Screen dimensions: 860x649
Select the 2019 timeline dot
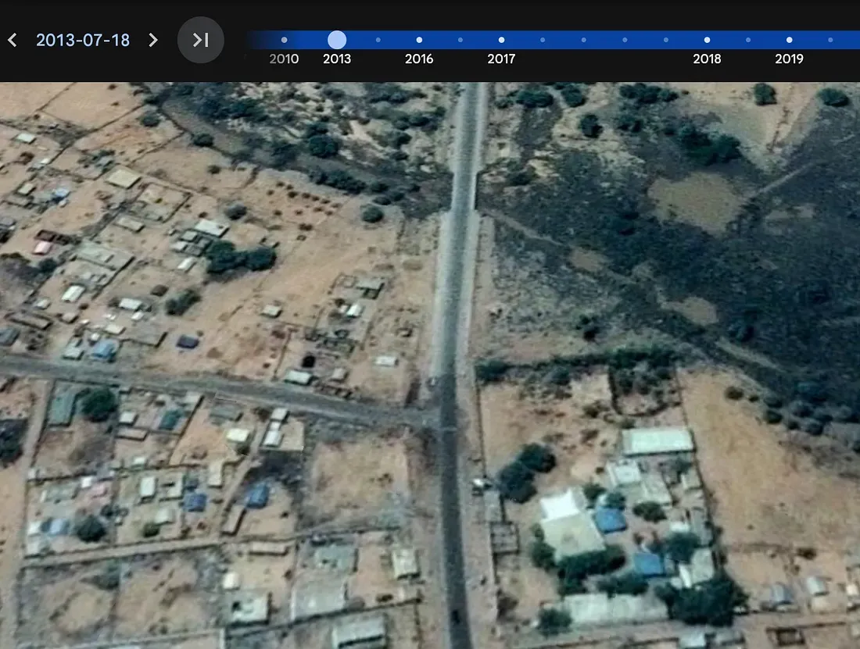[x=789, y=40]
